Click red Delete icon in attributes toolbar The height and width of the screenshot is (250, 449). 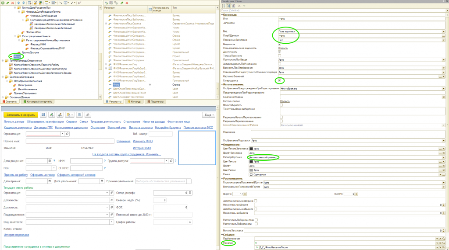(127, 3)
